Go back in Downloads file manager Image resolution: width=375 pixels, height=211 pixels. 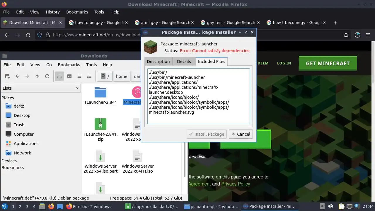pyautogui.click(x=17, y=76)
